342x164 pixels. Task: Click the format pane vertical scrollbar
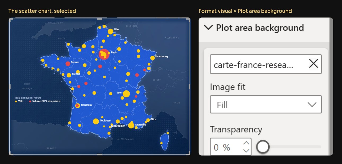click(331, 87)
